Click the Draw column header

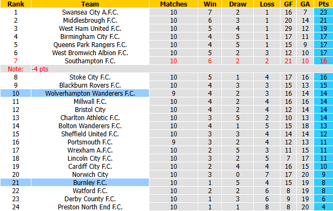tap(238, 4)
